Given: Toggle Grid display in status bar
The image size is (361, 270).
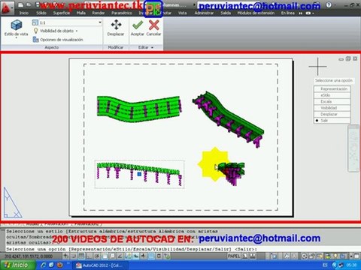Looking at the screenshot, I should point(81,256).
